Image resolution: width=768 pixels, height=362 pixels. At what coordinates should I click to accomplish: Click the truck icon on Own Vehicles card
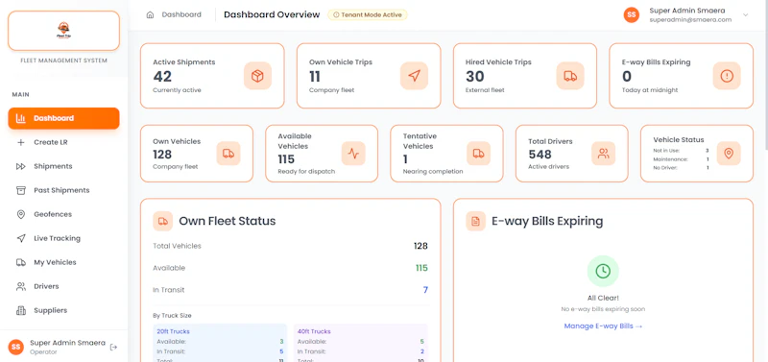228,154
